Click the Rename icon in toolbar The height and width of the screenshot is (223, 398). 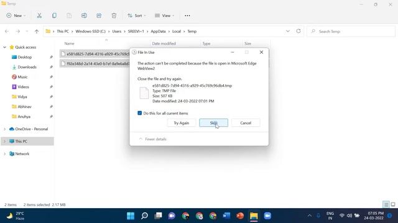[x=84, y=15]
